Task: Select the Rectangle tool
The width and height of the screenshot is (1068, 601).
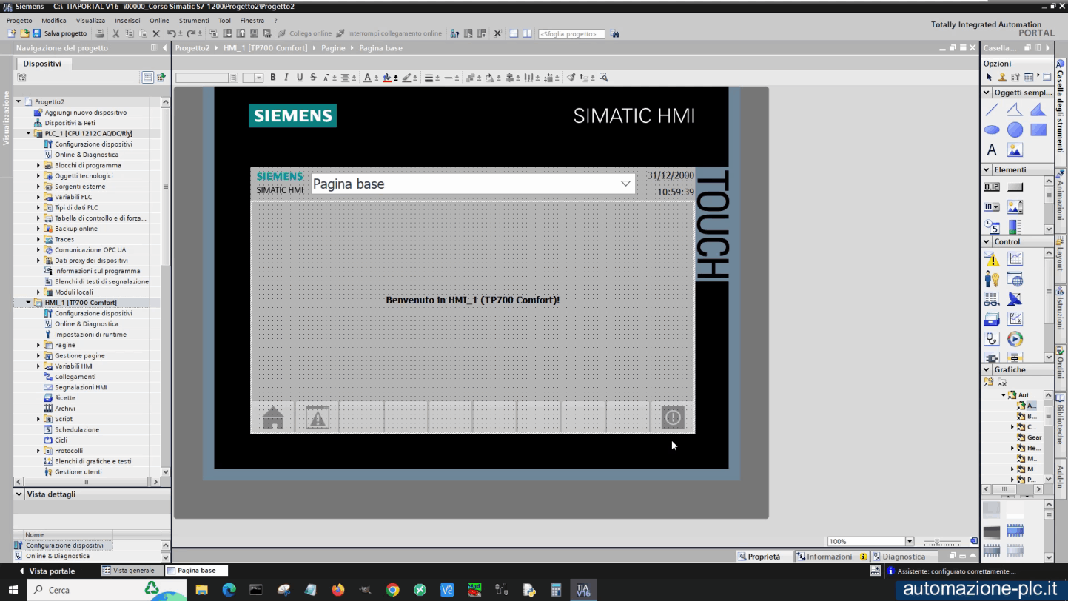Action: (x=1038, y=129)
